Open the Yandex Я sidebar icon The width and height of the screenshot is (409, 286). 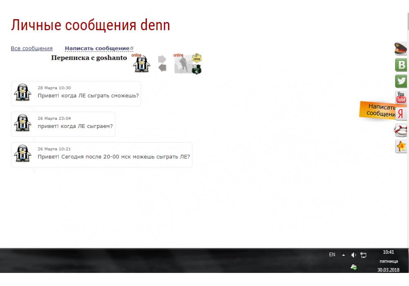401,114
